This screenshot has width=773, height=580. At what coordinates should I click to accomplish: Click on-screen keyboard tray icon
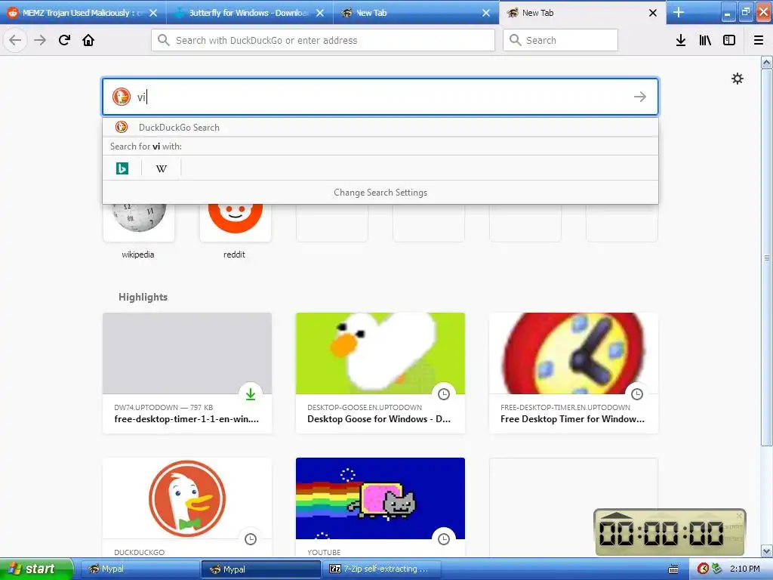point(673,569)
